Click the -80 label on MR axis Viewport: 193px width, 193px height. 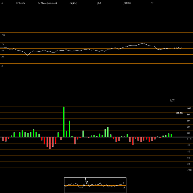tap(188, 164)
